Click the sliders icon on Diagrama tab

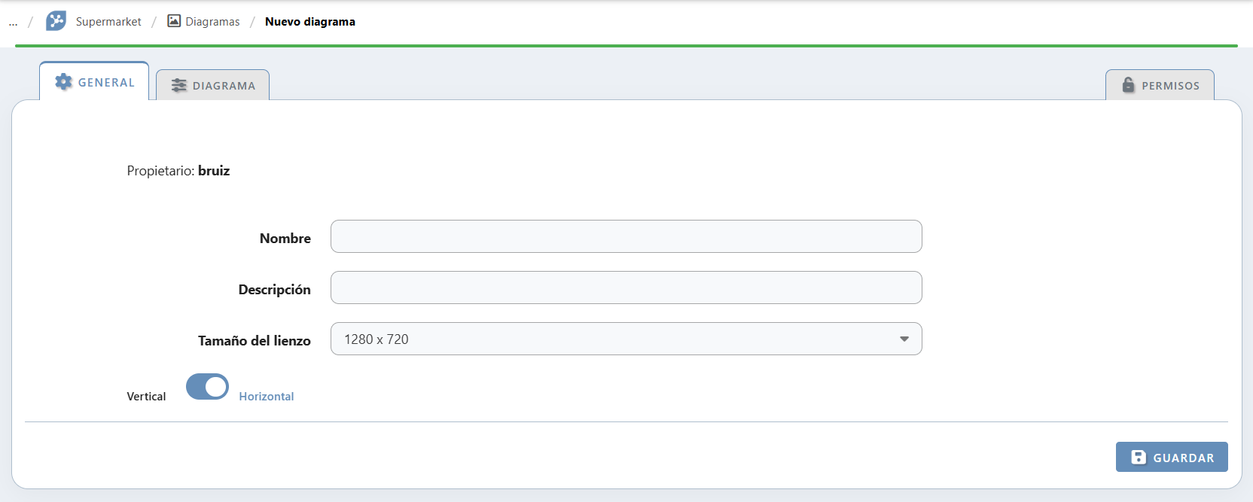pyautogui.click(x=179, y=86)
